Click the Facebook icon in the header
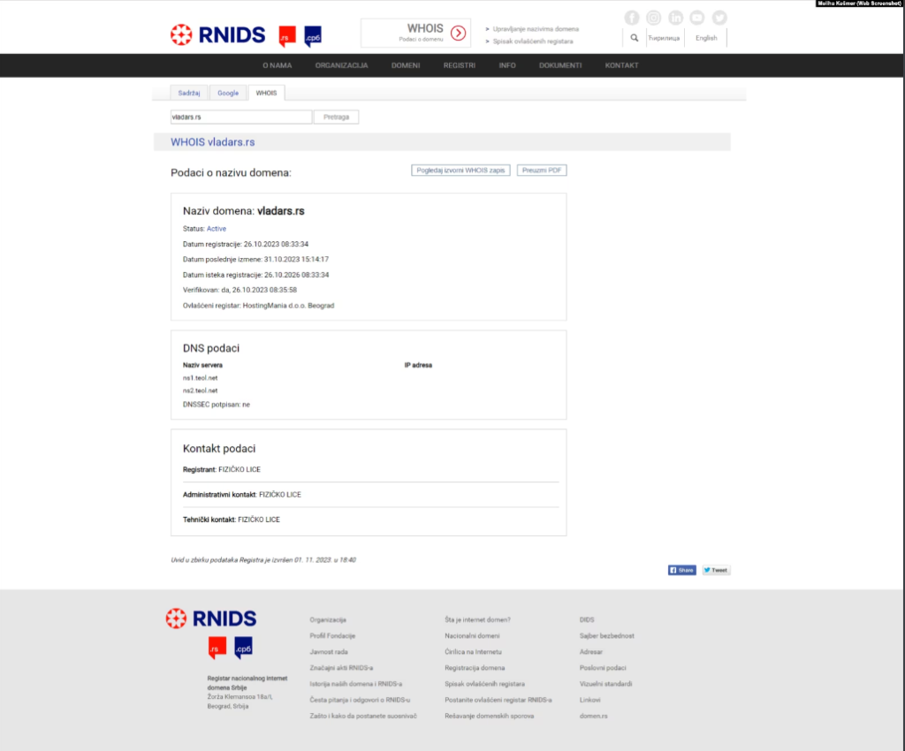Image resolution: width=905 pixels, height=751 pixels. coord(631,18)
